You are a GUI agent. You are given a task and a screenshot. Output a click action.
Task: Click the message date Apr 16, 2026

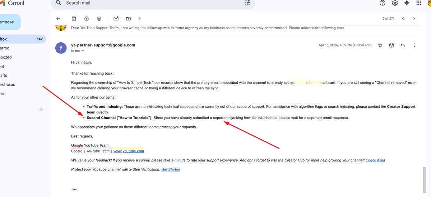[x=345, y=45]
